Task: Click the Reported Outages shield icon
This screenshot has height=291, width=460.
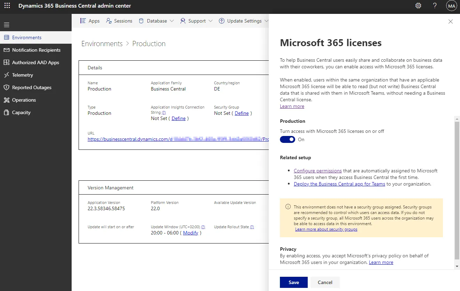Action: click(x=6, y=87)
